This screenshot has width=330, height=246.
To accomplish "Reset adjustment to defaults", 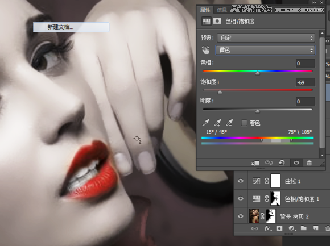I will pyautogui.click(x=282, y=162).
